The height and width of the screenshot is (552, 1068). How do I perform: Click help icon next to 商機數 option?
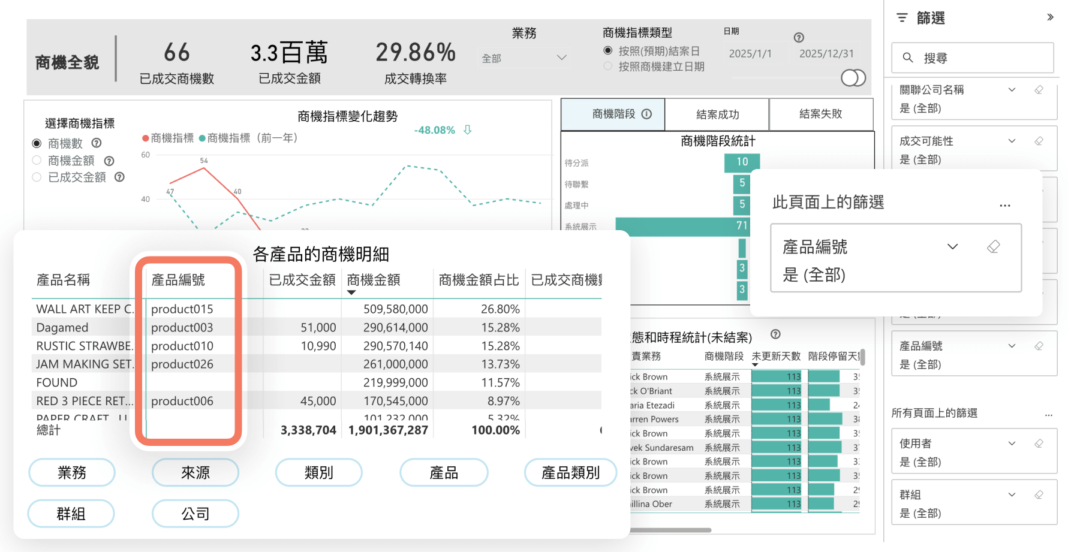tap(97, 143)
